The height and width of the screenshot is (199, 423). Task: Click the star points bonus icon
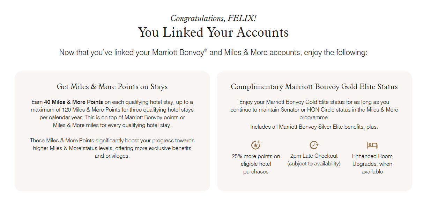256,145
